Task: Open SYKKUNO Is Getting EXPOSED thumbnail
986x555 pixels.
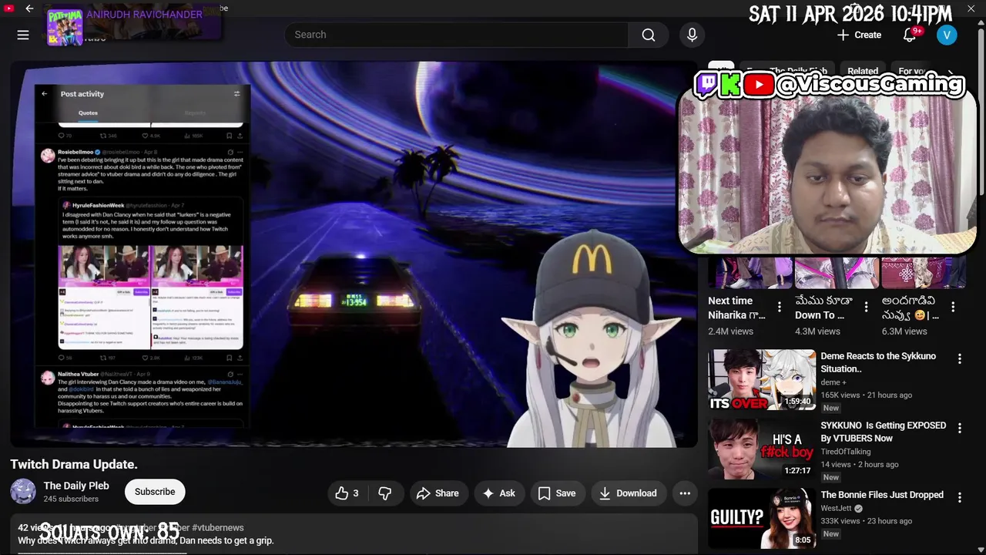Action: [762, 449]
